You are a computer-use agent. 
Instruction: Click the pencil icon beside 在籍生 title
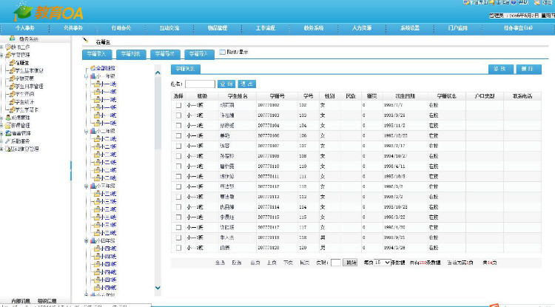click(x=85, y=41)
